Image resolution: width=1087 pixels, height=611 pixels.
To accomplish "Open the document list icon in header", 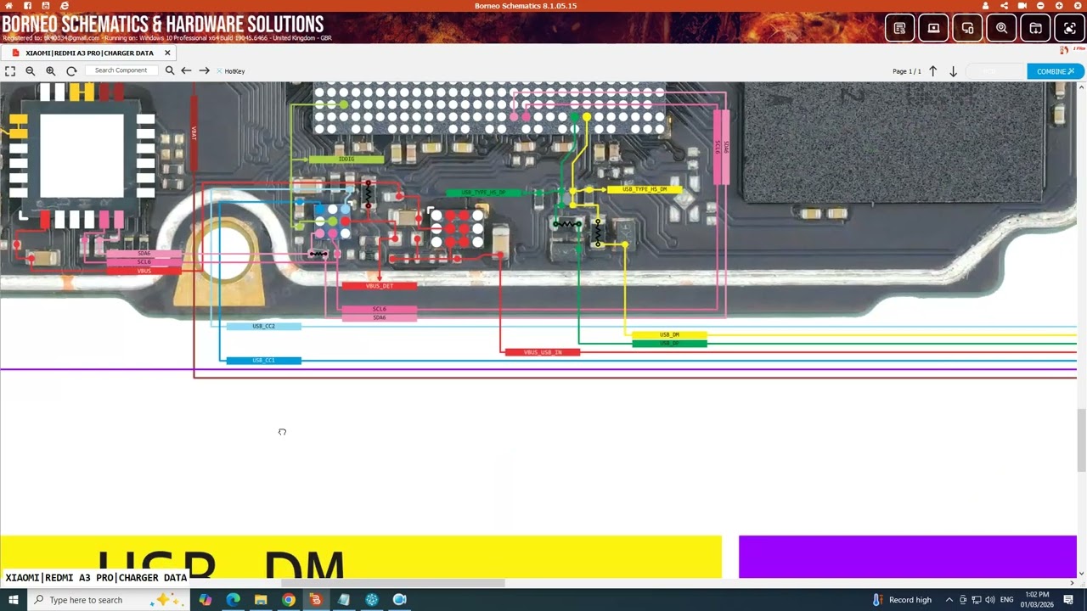I will [x=899, y=28].
